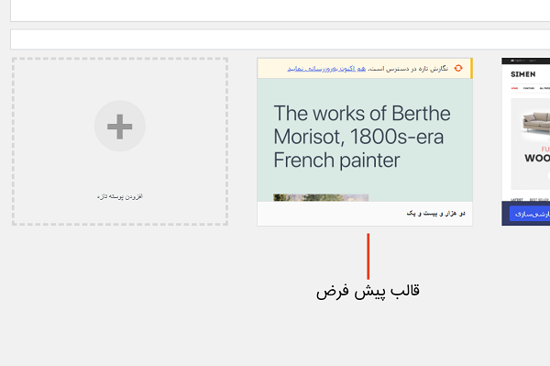Image resolution: width=550 pixels, height=366 pixels.
Task: Open the 'هم اکنون بروزرسانی نمایید' update link
Action: coord(326,69)
